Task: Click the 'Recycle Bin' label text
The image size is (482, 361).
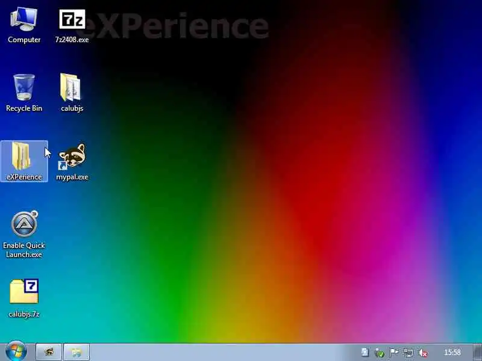Action: [x=24, y=108]
